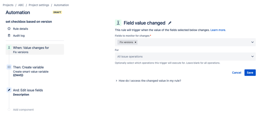The width and height of the screenshot is (267, 138).
Task: Click the Create variable curly braces icon
Action: coord(9,67)
